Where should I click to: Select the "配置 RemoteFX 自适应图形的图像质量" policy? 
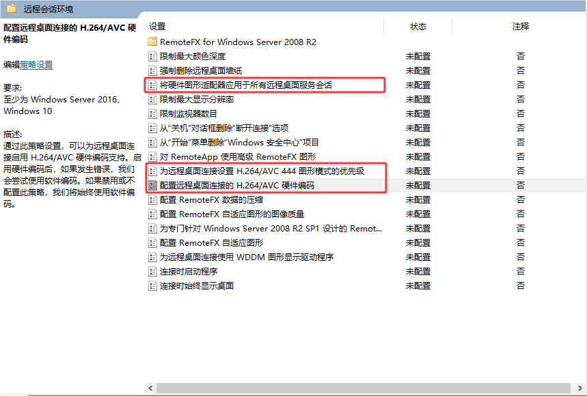[219, 214]
